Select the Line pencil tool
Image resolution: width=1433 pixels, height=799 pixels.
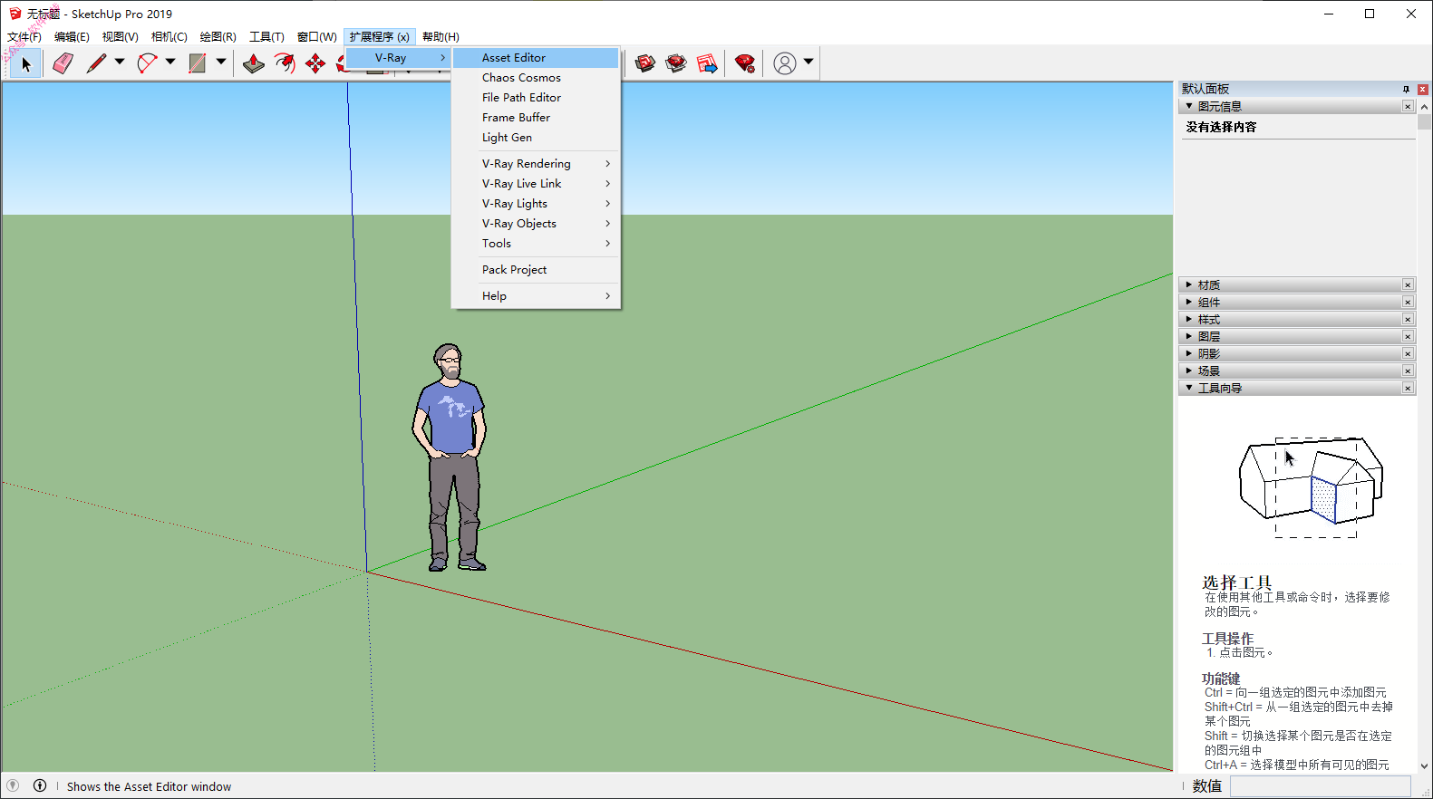pyautogui.click(x=96, y=63)
